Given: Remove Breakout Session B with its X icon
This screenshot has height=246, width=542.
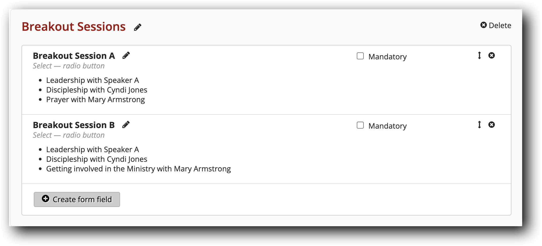Looking at the screenshot, I should pyautogui.click(x=492, y=125).
